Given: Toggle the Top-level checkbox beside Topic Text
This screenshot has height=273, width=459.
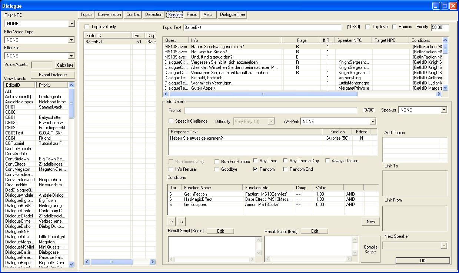Looking at the screenshot, I should 367,27.
